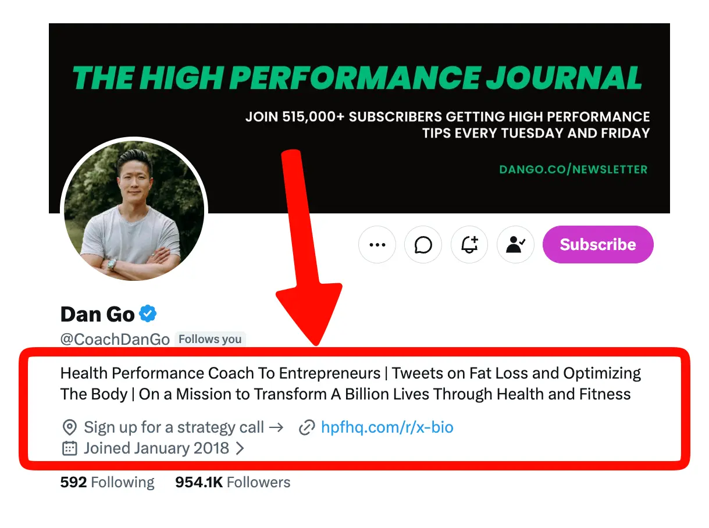
Task: Toggle following by clicking the person checkmark
Action: [515, 244]
